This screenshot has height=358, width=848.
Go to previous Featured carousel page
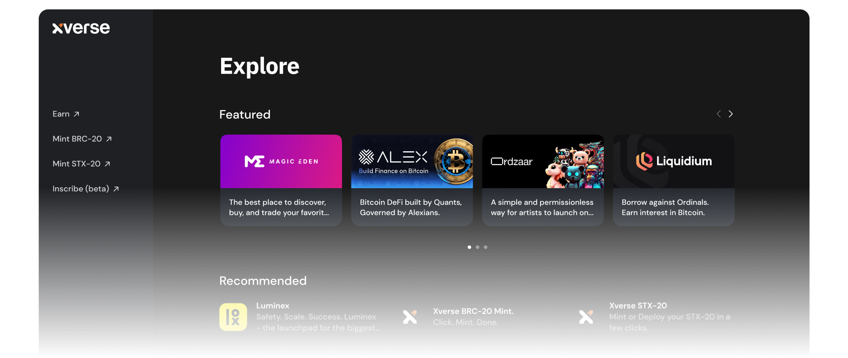pyautogui.click(x=718, y=114)
